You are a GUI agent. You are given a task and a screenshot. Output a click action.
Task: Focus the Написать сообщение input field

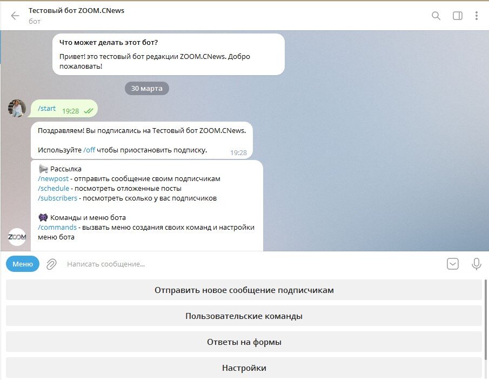pos(253,264)
